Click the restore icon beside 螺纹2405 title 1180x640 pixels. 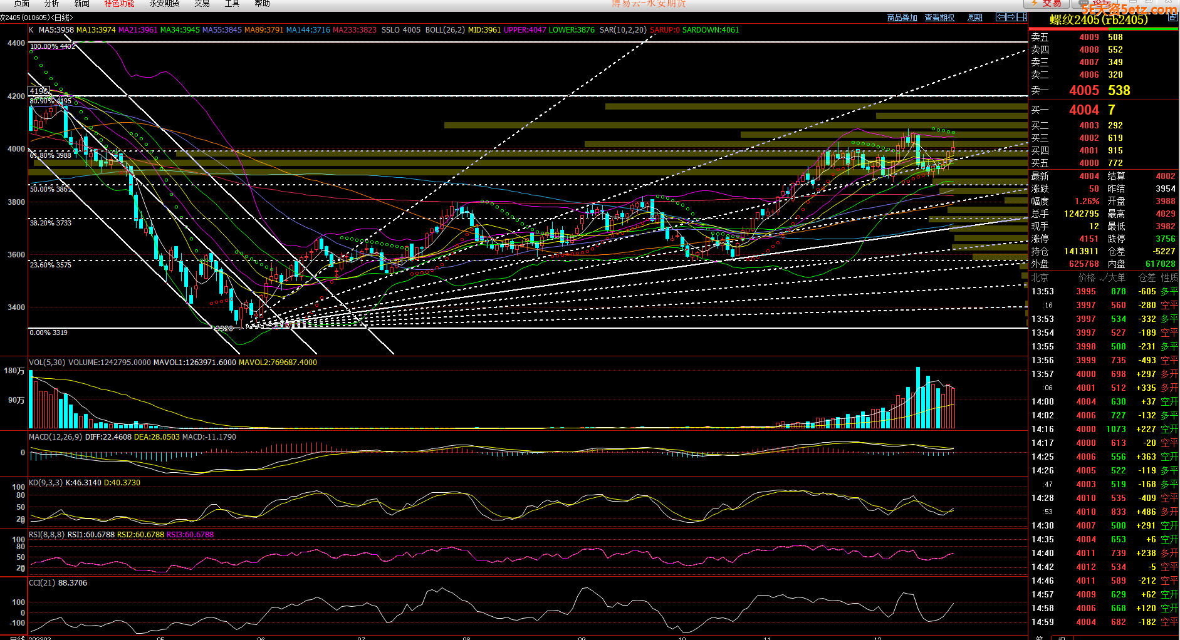[1172, 18]
